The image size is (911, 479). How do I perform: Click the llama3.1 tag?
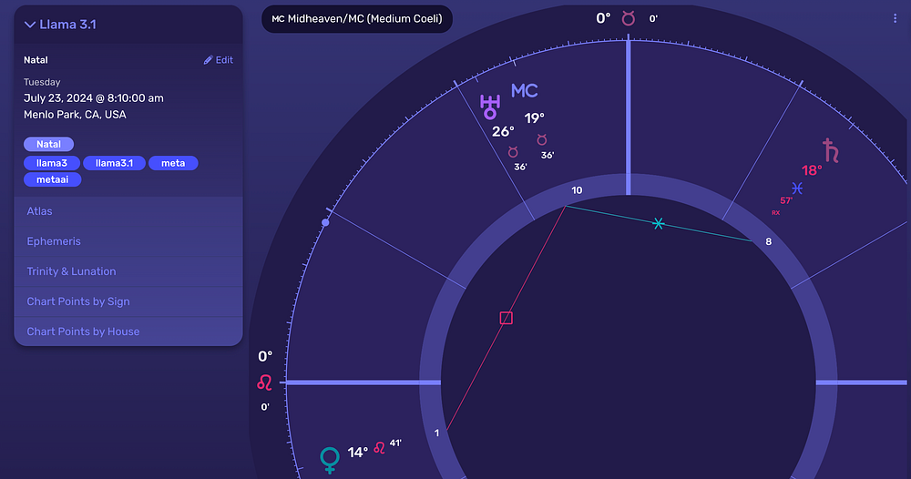(115, 163)
